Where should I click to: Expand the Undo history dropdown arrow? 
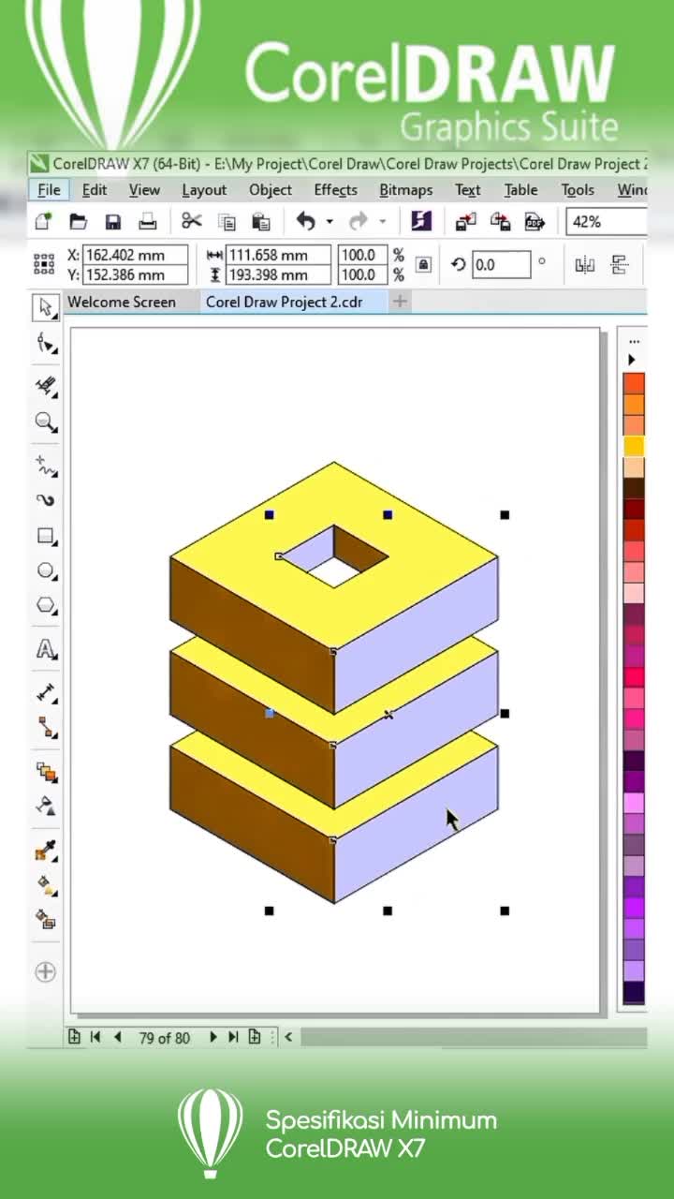click(330, 222)
